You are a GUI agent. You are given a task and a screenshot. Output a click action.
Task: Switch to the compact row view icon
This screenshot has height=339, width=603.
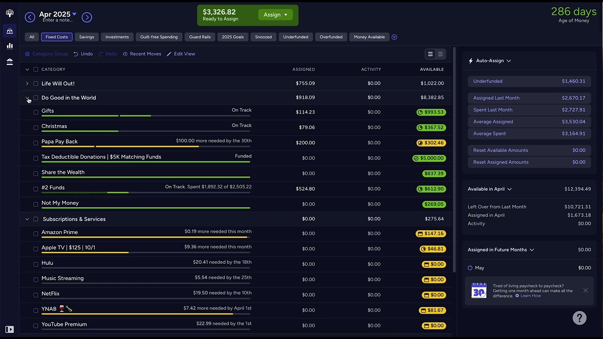point(440,54)
